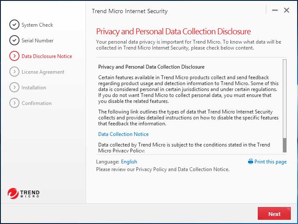Click the 'Certain features available' paragraph
This screenshot has height=224, width=298.
[188, 89]
